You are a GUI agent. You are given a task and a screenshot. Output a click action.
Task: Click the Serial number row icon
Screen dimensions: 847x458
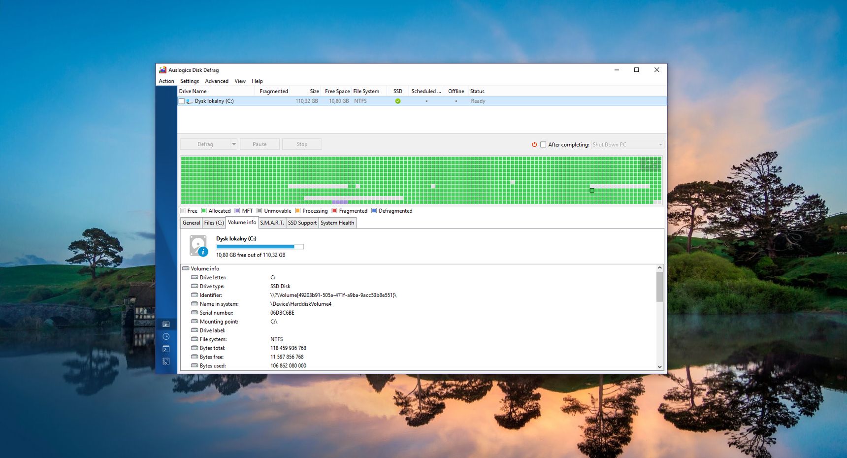click(x=195, y=313)
